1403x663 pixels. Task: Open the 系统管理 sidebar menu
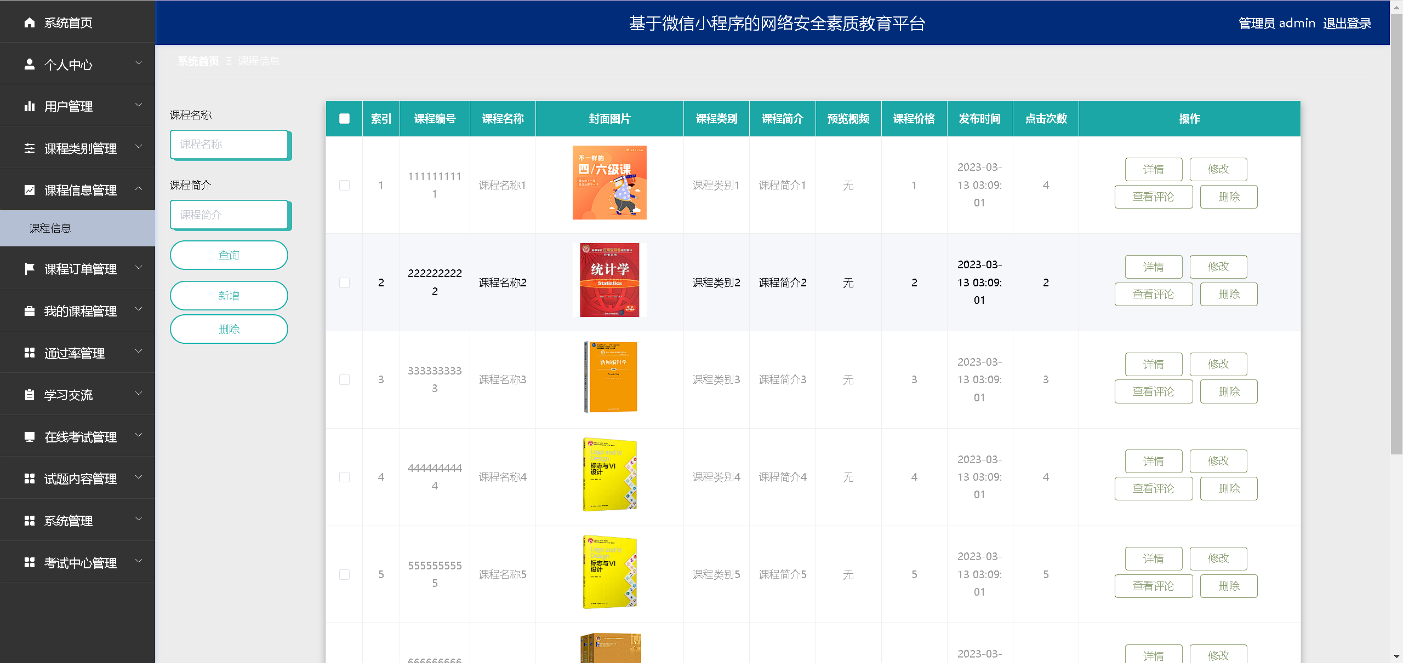(x=69, y=521)
